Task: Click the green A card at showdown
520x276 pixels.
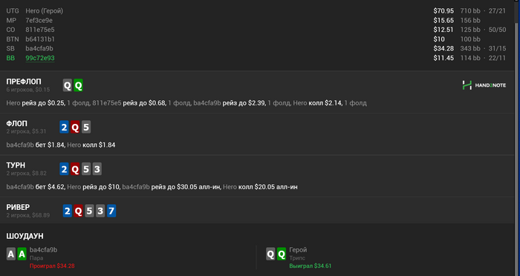Action: click(22, 254)
